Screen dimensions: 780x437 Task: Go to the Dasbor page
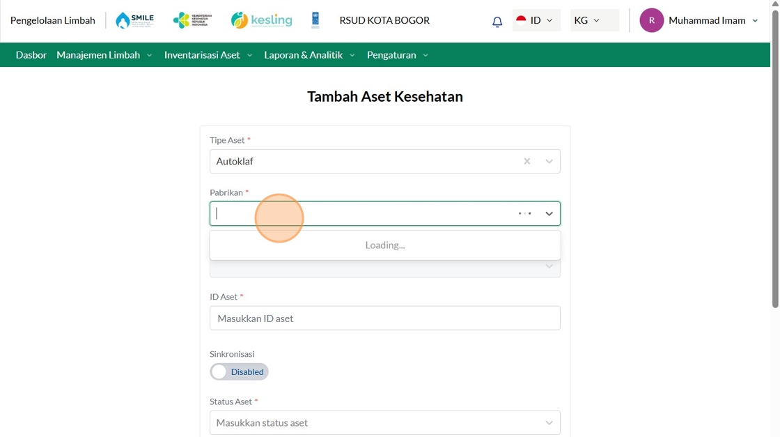click(31, 54)
